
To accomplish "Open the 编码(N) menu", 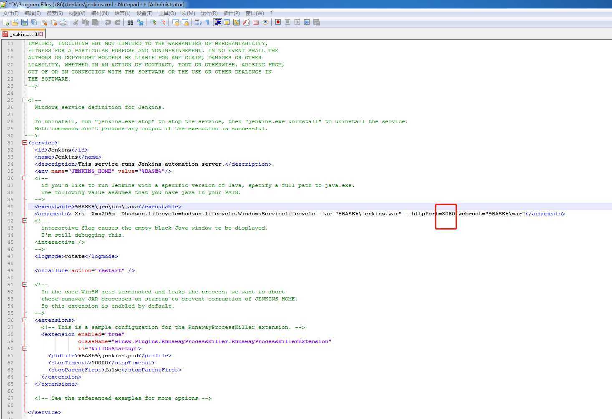I will [x=100, y=13].
